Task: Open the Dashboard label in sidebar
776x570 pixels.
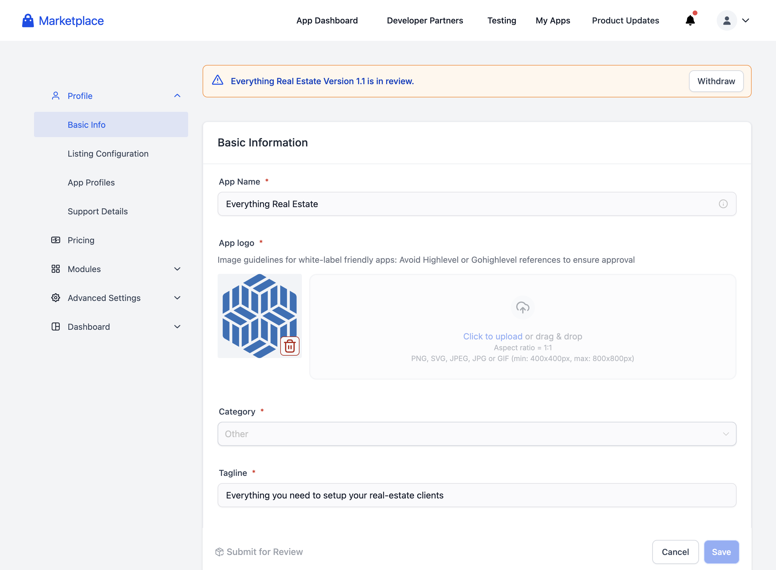Action: click(89, 327)
